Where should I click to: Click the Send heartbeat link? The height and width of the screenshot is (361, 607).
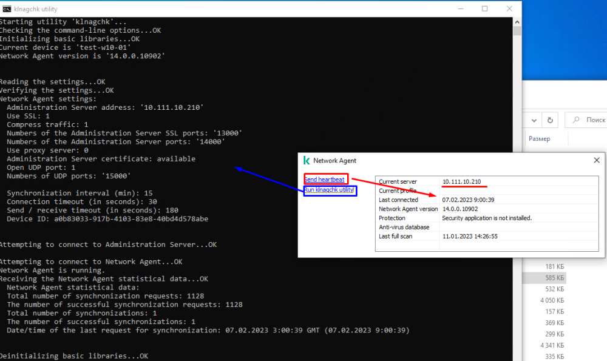324,180
